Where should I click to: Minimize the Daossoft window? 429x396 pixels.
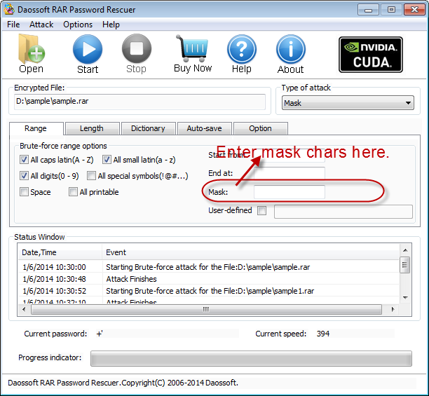point(368,10)
